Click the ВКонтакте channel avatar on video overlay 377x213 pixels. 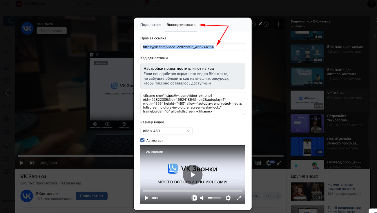click(x=27, y=28)
